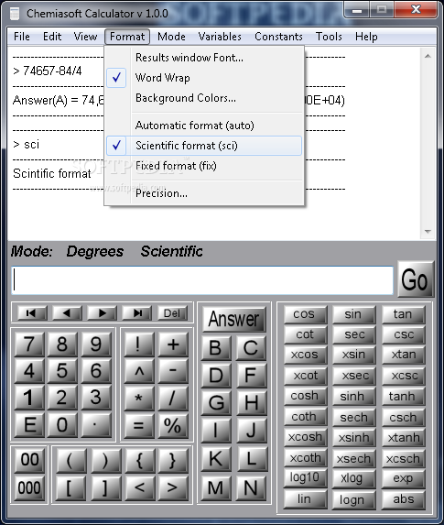Click the cos function button

coord(305,315)
